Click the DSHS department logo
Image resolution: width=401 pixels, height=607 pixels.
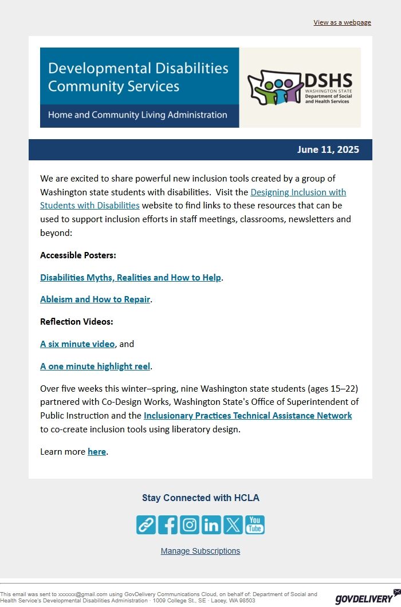pyautogui.click(x=300, y=87)
